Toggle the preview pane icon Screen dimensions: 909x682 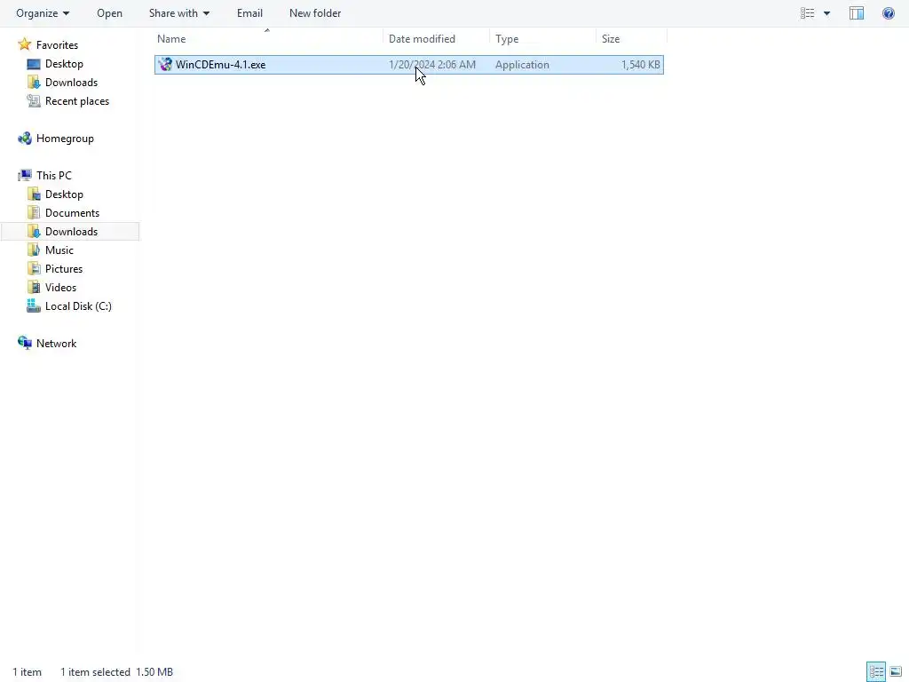click(x=857, y=12)
